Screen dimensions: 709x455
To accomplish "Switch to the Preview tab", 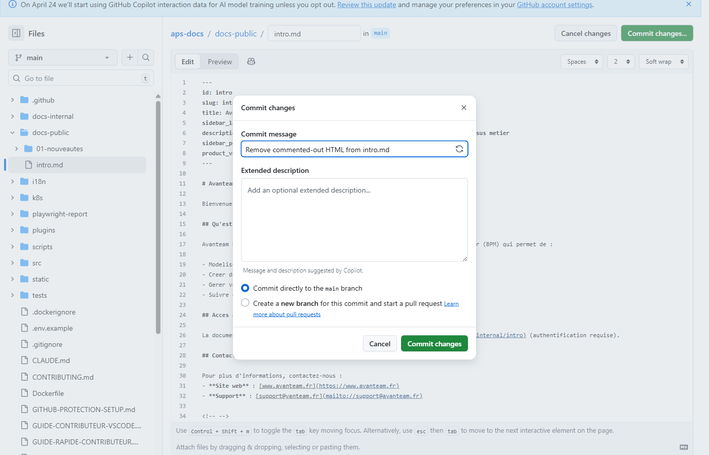I will [x=219, y=61].
